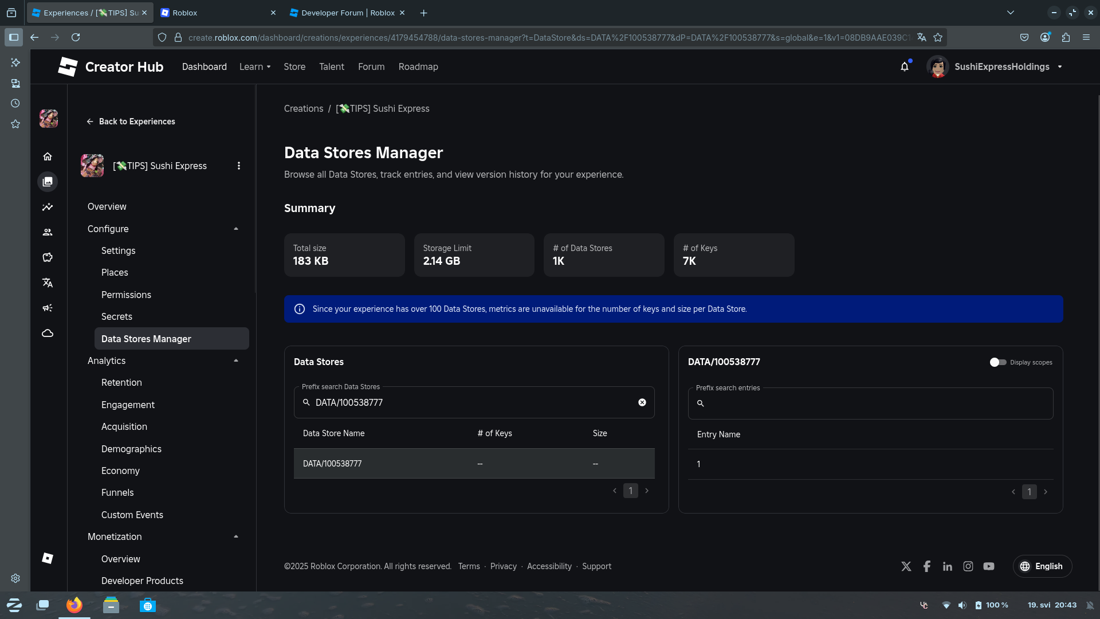The image size is (1100, 619).
Task: Clear the Data Stores prefix search
Action: point(642,402)
